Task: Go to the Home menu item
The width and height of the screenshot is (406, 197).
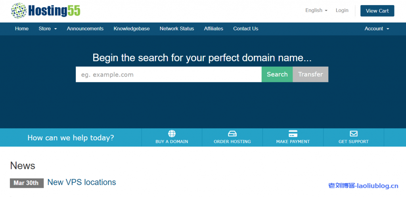Action: point(22,29)
